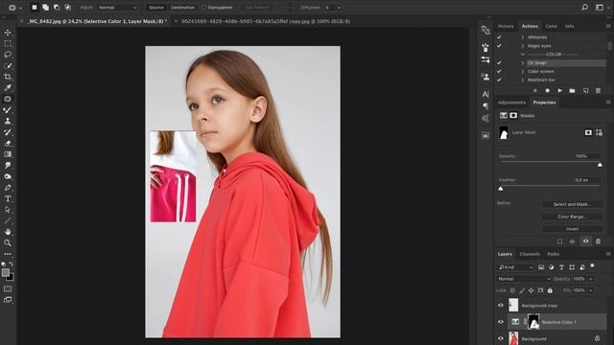Open the layer Opacity dropdown arrow

click(x=591, y=279)
